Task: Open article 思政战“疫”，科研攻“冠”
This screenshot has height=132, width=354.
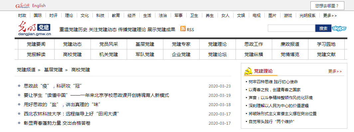Action: click(x=53, y=86)
